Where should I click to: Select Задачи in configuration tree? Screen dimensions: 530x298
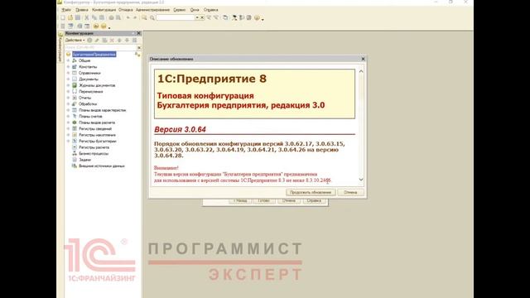click(84, 160)
